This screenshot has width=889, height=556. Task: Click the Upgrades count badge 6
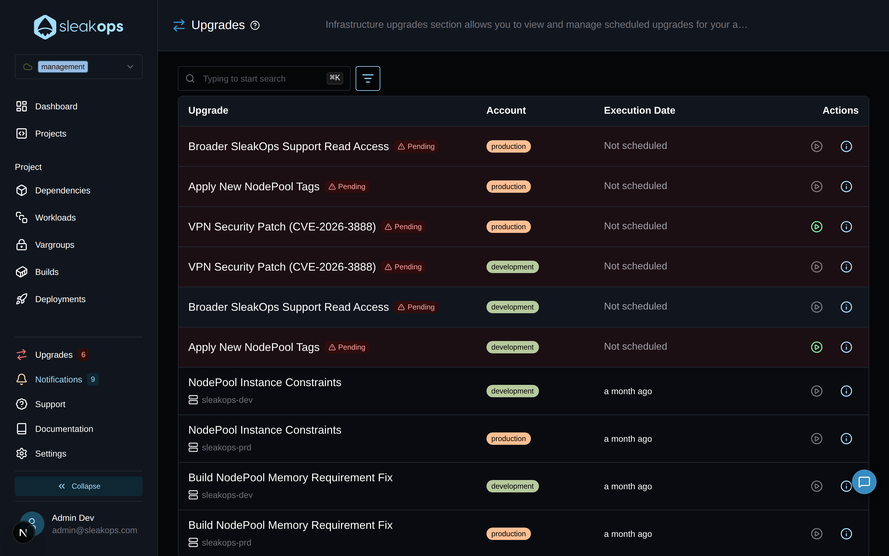coord(83,355)
